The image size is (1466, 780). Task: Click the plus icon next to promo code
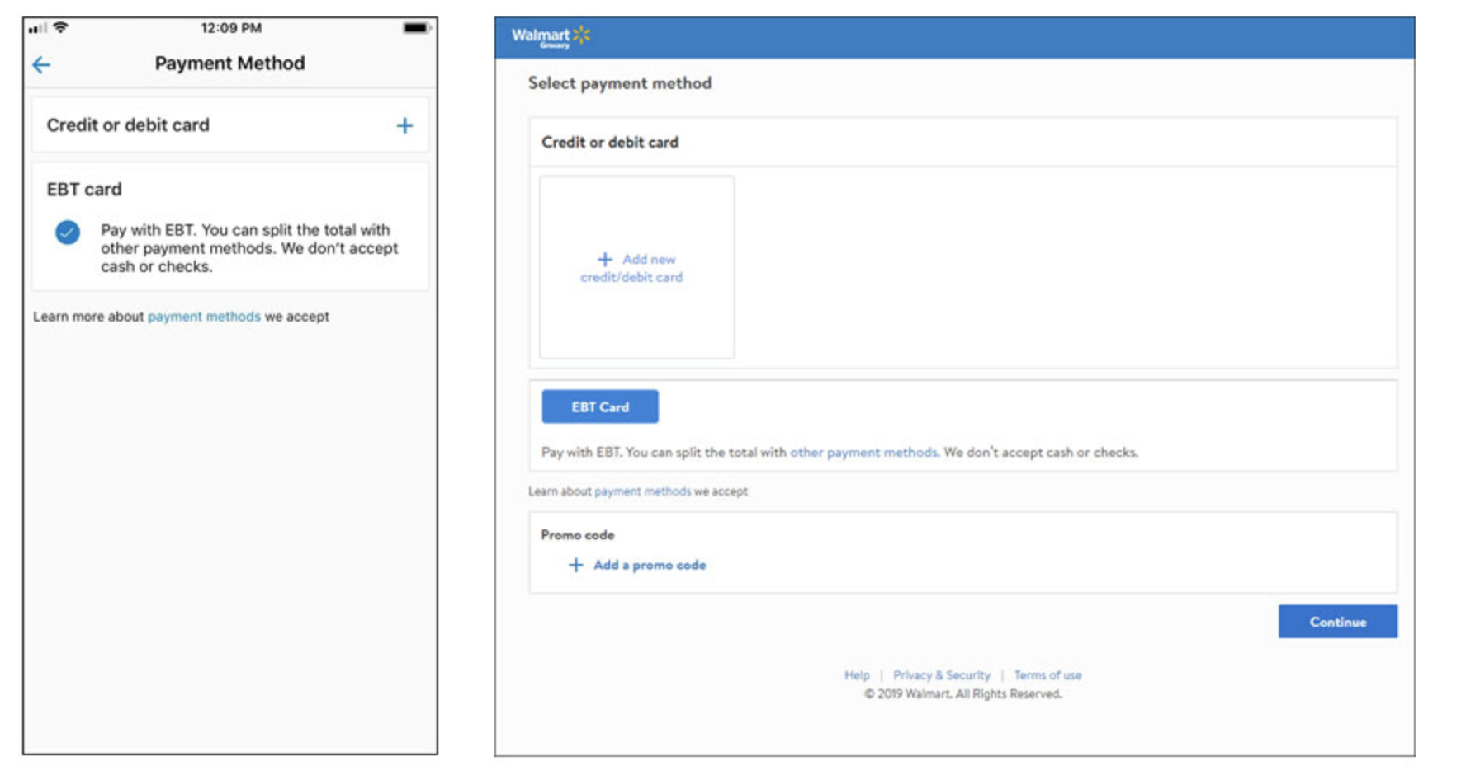tap(575, 565)
